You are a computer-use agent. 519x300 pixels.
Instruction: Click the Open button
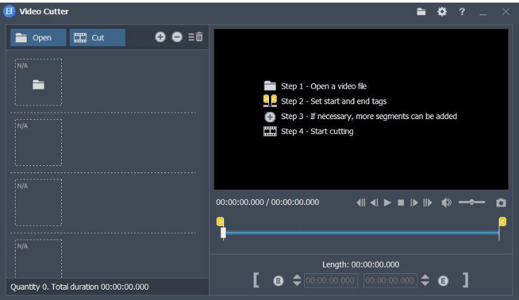(x=38, y=37)
